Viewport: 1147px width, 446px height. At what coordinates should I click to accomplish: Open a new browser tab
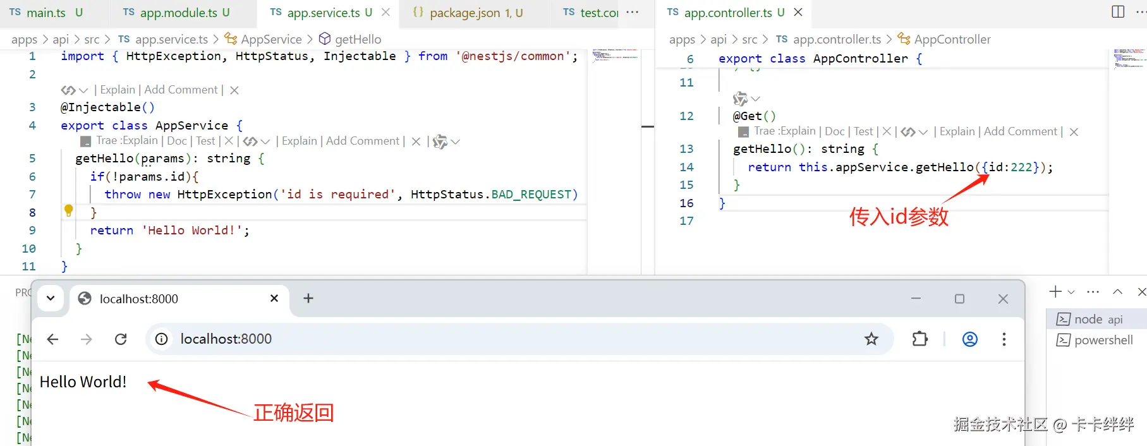point(308,298)
